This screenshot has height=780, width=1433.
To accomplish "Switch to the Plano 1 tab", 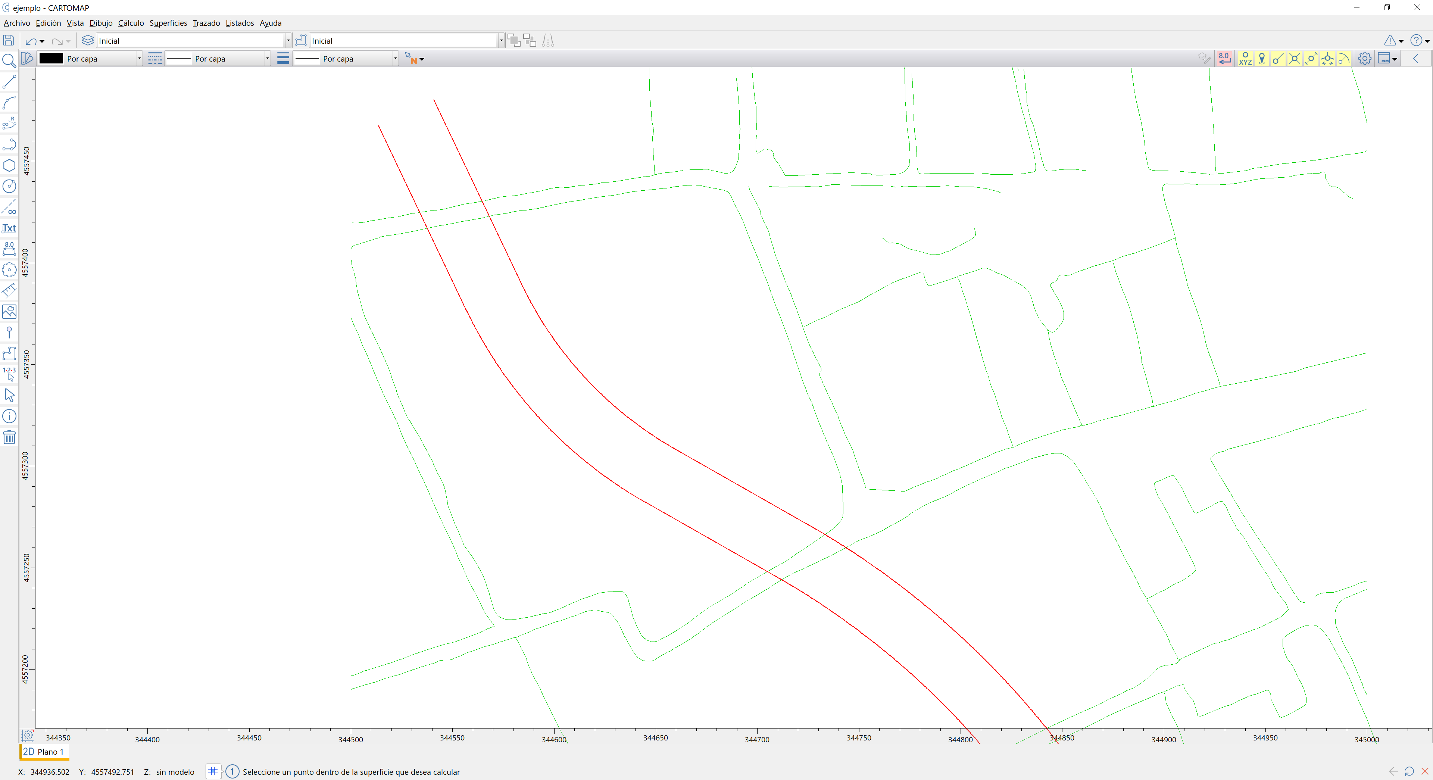I will click(44, 752).
